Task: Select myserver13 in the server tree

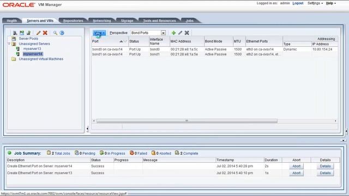Action: click(32, 48)
